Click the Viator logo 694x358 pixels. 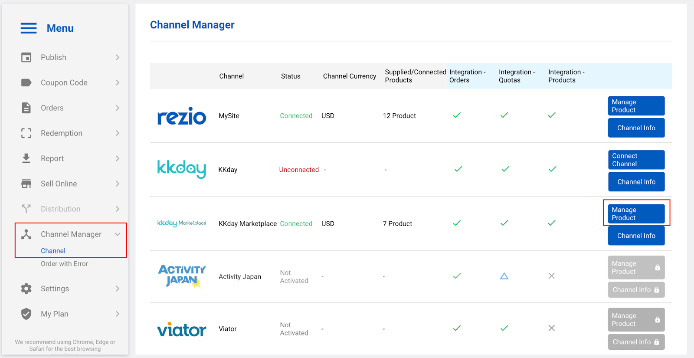(182, 329)
